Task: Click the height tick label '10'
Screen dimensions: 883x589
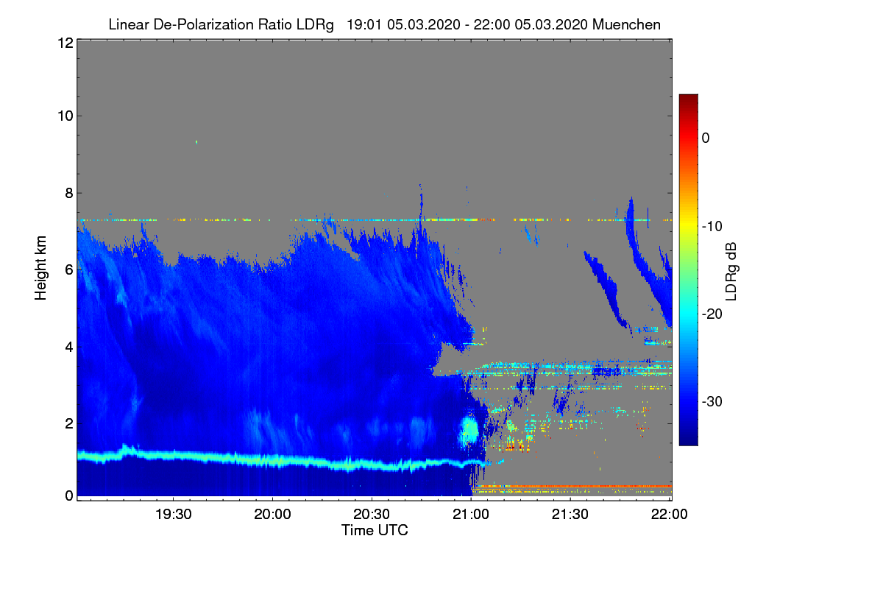Action: pos(64,116)
